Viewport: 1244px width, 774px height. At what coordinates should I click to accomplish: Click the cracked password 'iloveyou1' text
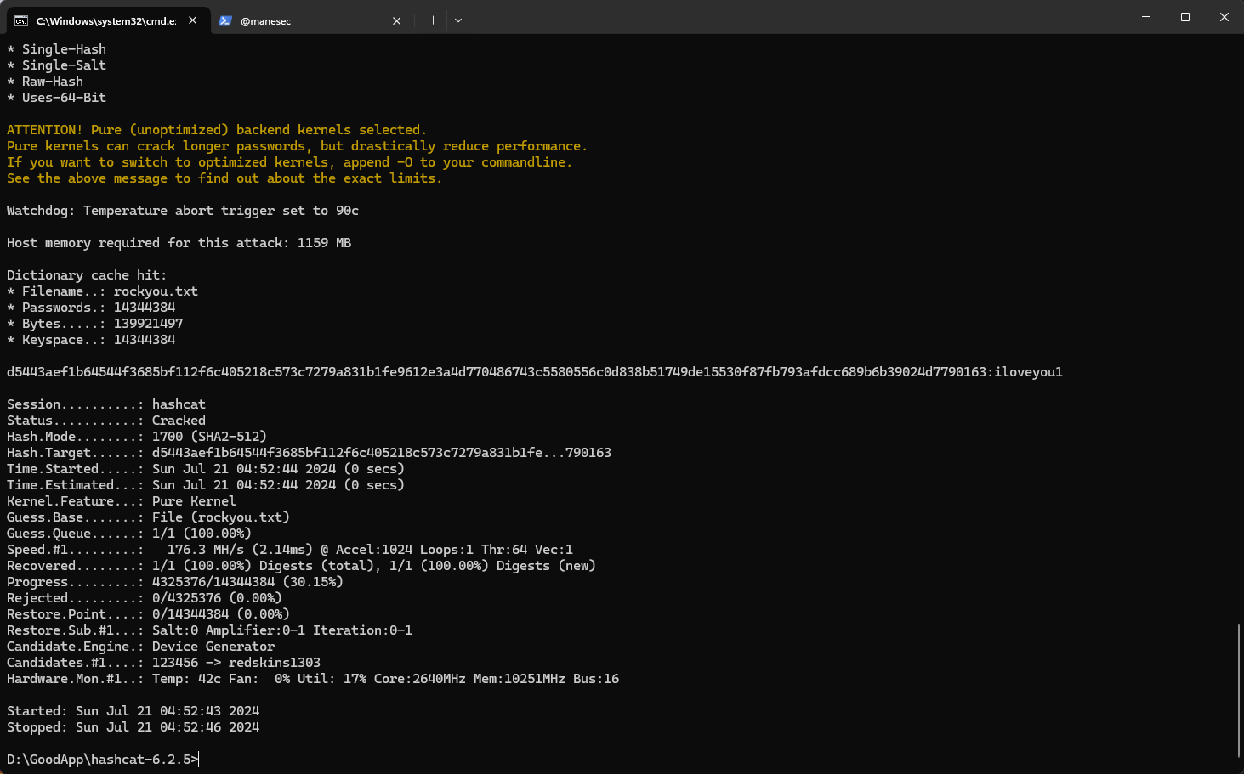(1029, 372)
